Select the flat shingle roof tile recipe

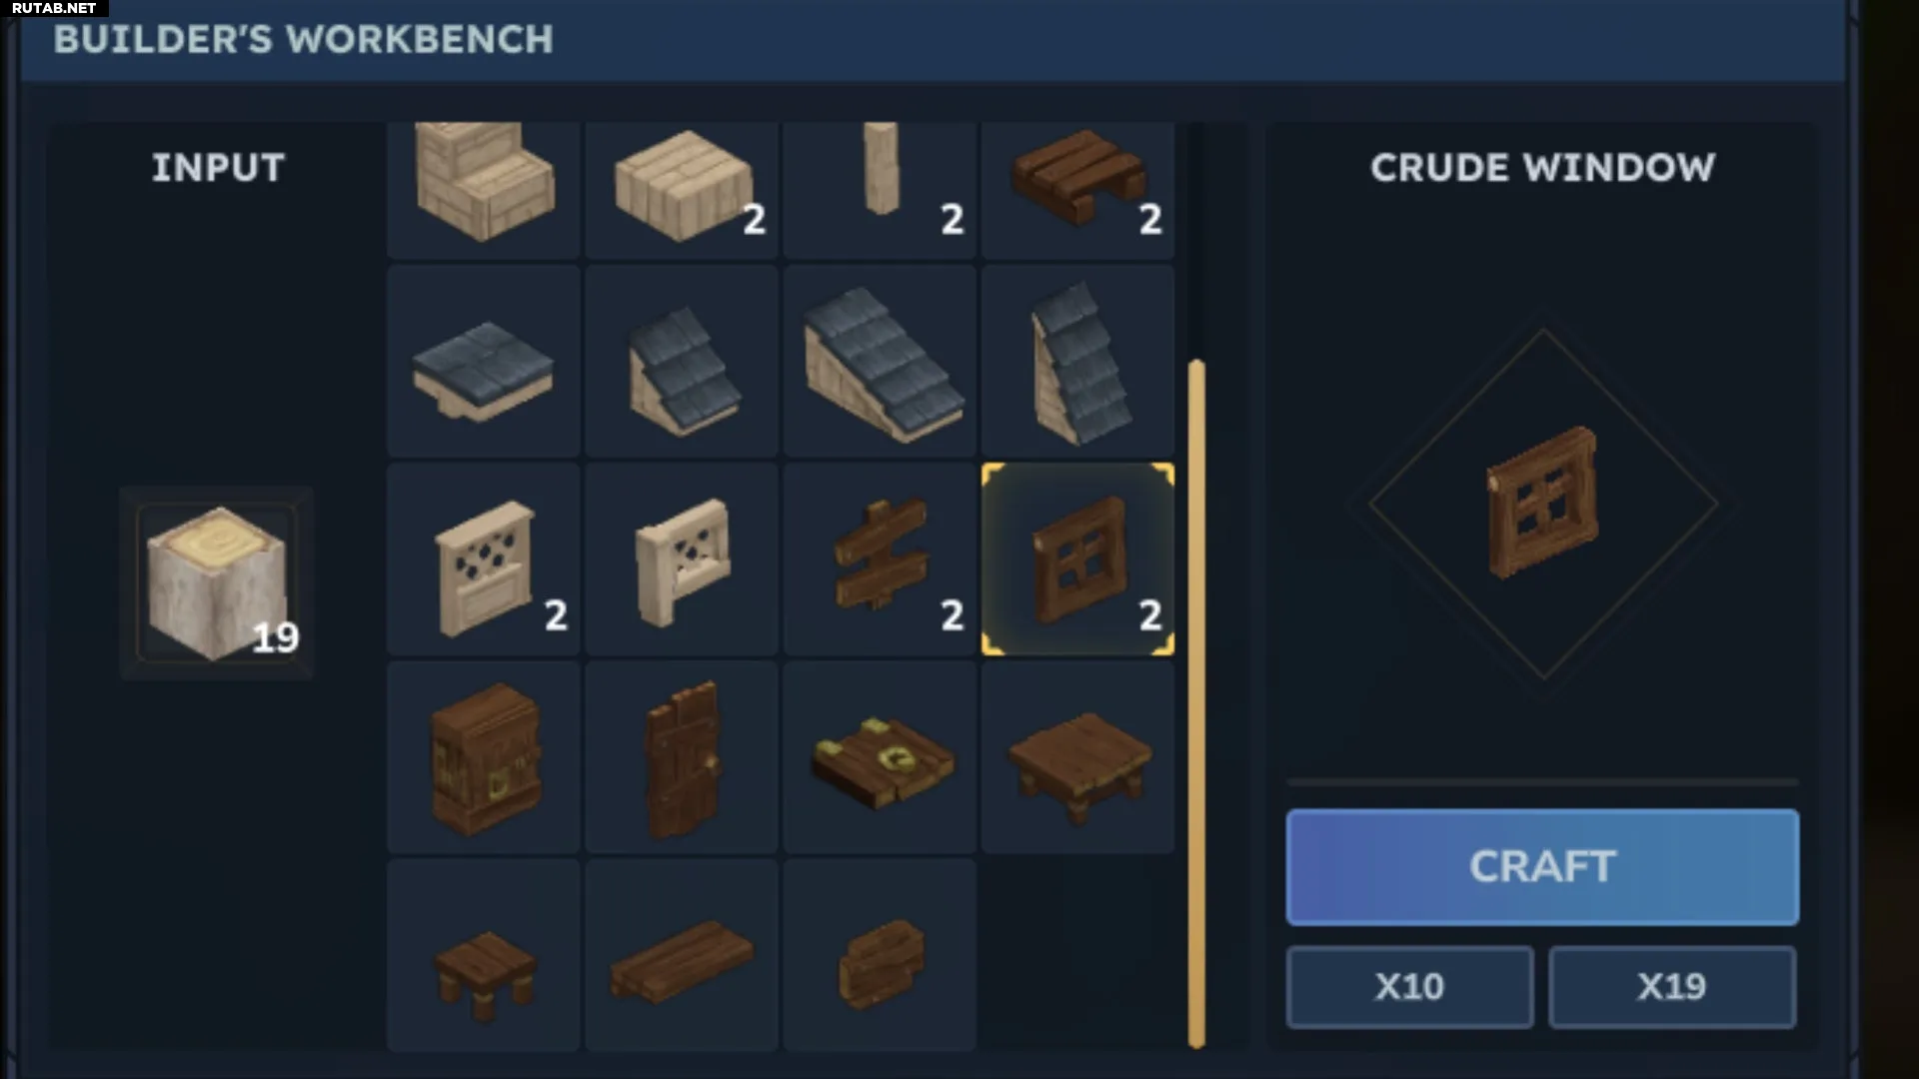point(484,362)
